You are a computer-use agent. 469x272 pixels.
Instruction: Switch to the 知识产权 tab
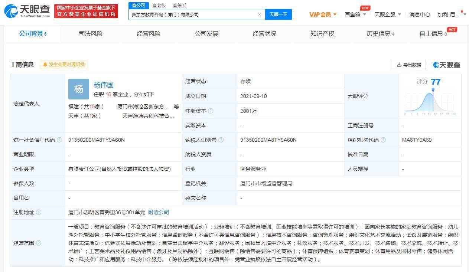pos(322,34)
